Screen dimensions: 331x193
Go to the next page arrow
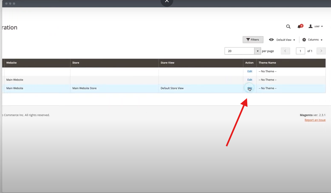321,51
